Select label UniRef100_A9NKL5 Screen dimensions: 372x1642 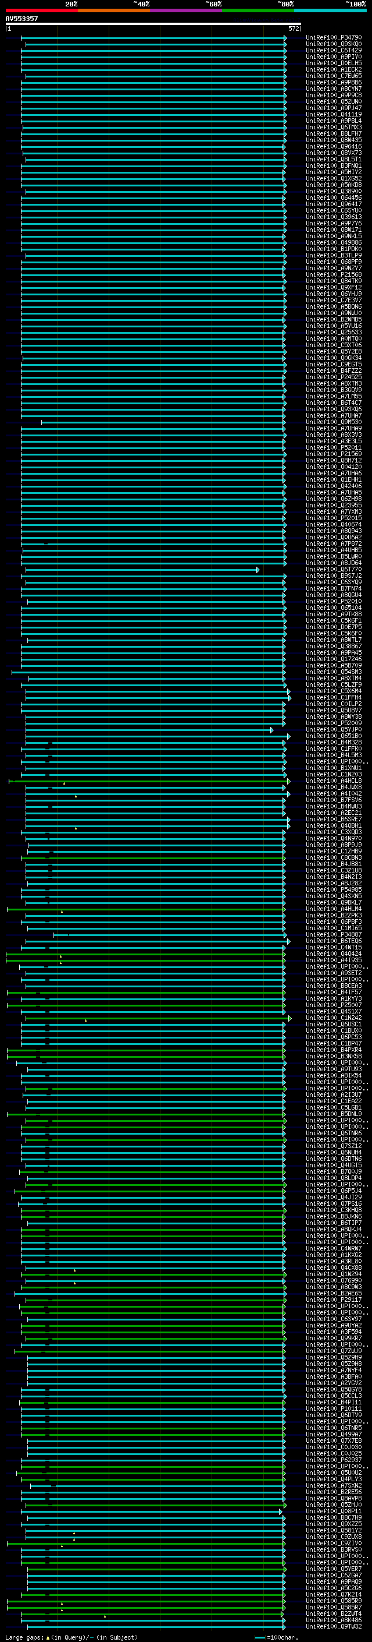pyautogui.click(x=334, y=236)
